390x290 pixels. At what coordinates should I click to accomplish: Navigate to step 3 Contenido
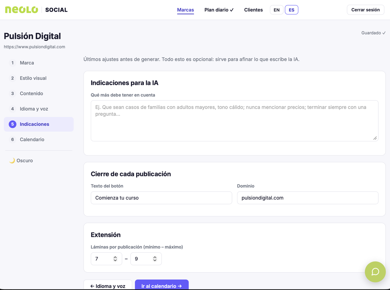[x=39, y=93]
